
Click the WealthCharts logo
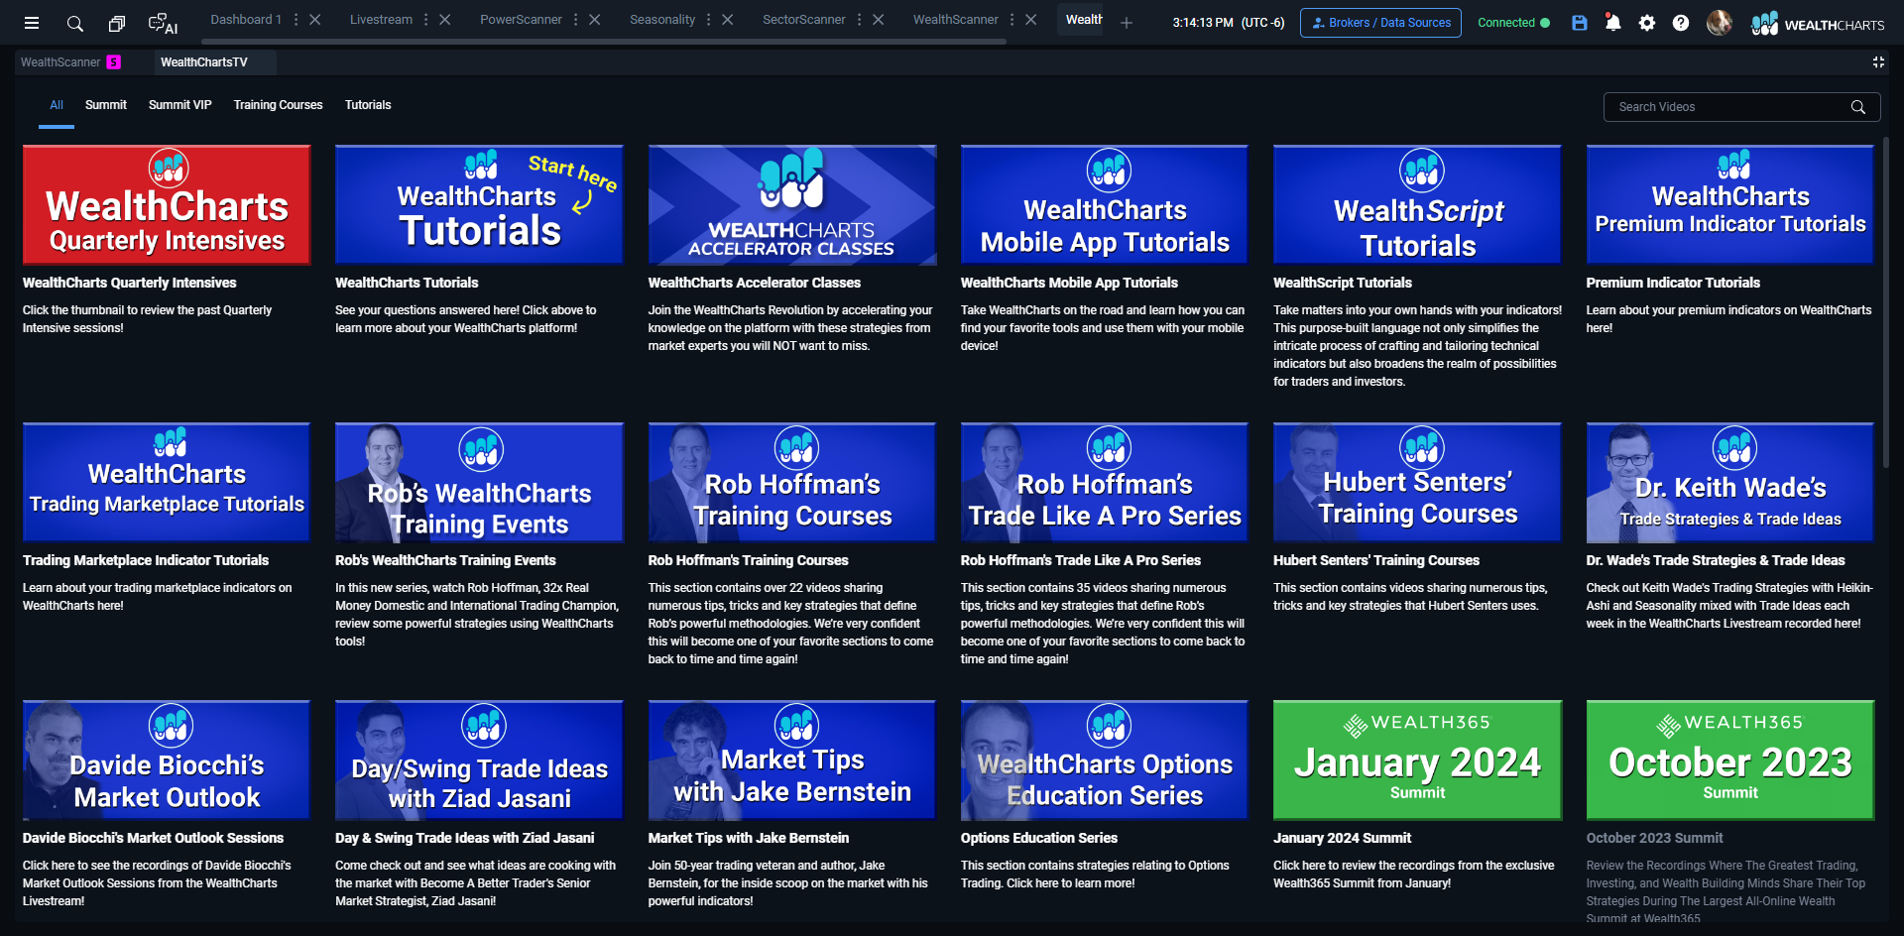[1817, 24]
